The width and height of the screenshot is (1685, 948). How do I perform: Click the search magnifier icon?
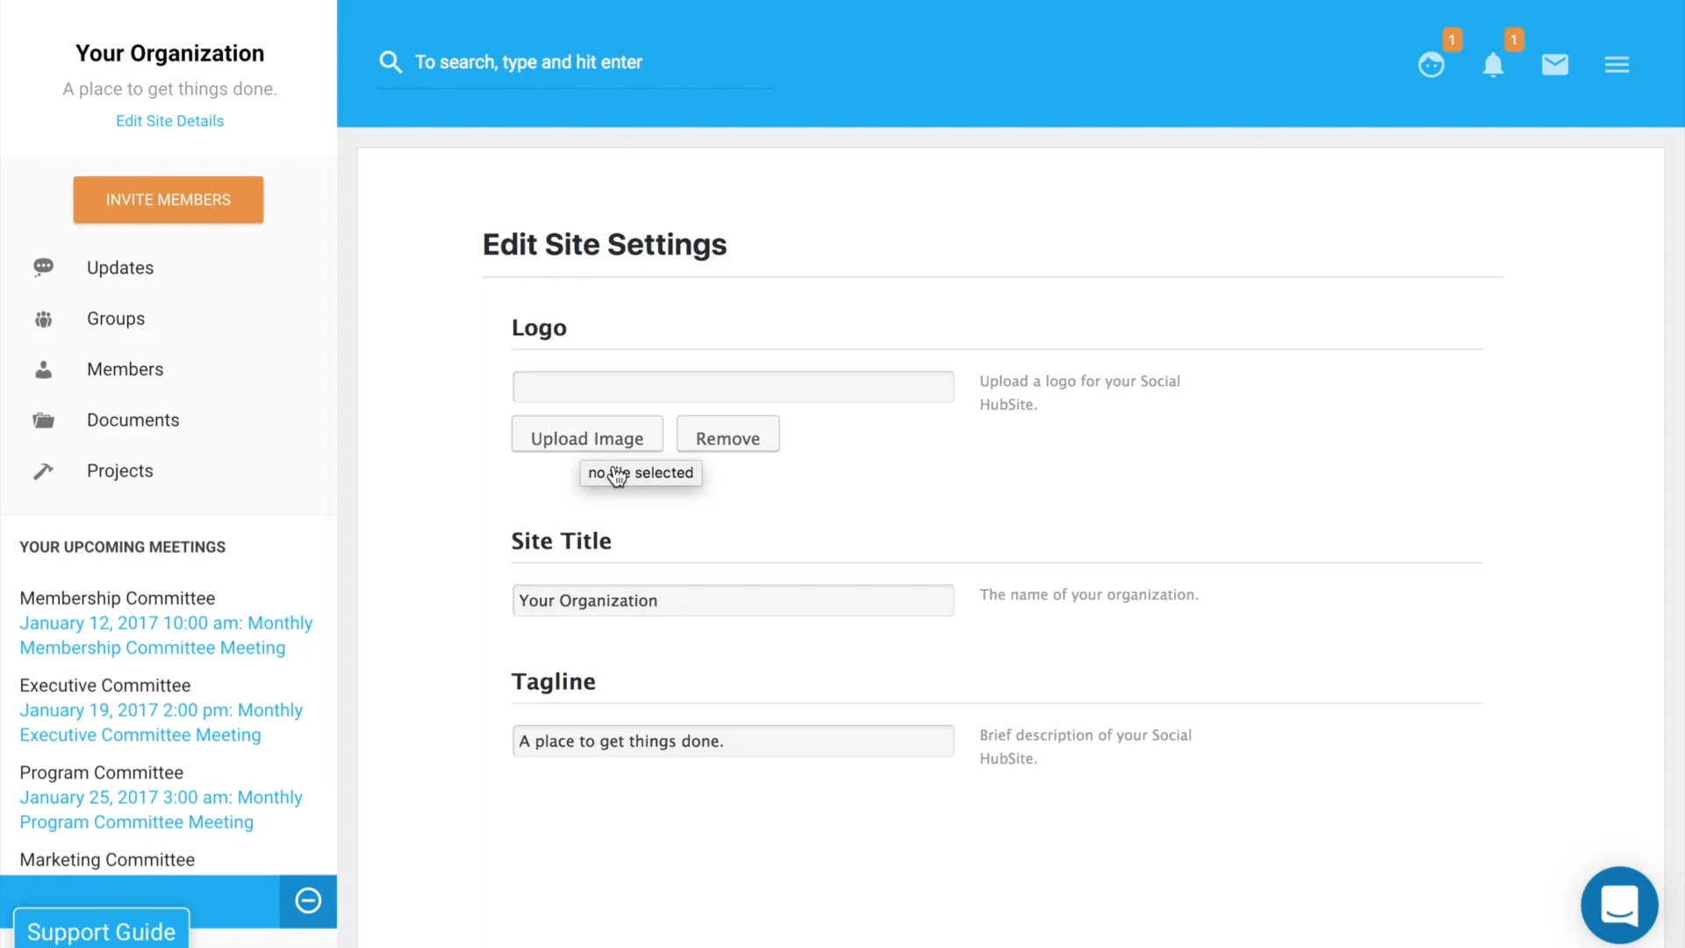click(391, 62)
